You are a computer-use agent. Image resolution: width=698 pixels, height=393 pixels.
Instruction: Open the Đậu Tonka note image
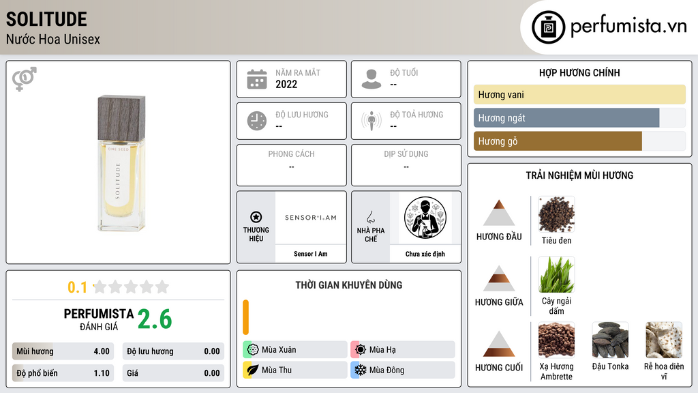(610, 340)
